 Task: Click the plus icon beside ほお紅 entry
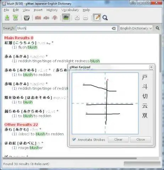(42, 143)
